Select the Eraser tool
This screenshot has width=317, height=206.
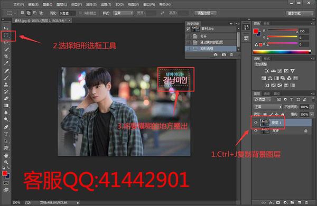[x=6, y=98]
